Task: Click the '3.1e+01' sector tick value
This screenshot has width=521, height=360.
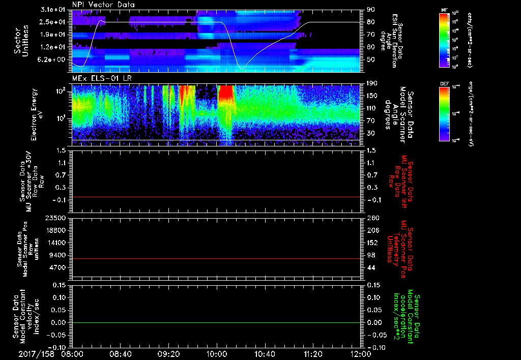Action: click(53, 10)
